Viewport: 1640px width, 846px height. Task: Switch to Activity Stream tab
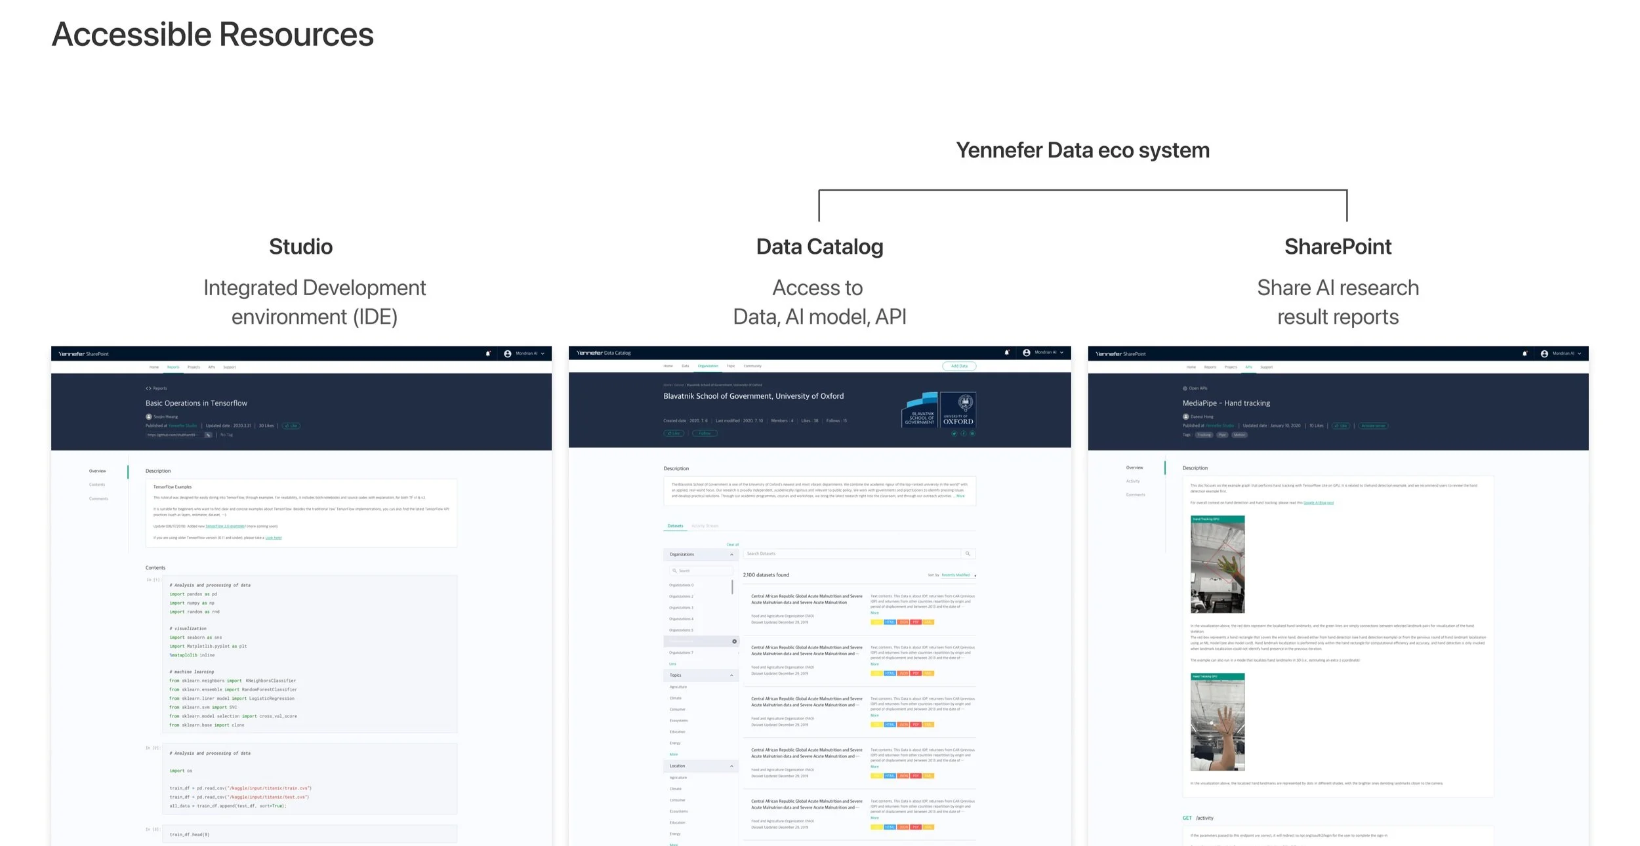coord(705,526)
